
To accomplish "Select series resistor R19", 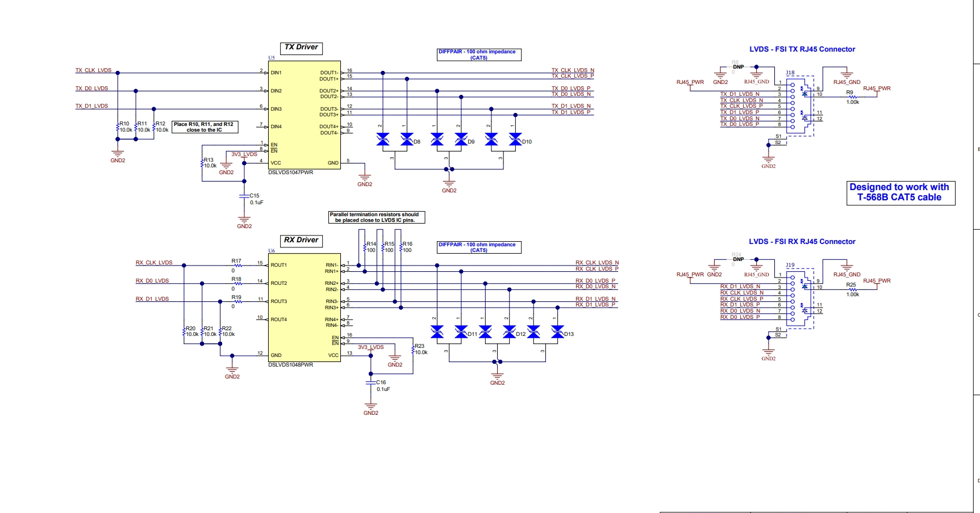I will point(237,301).
